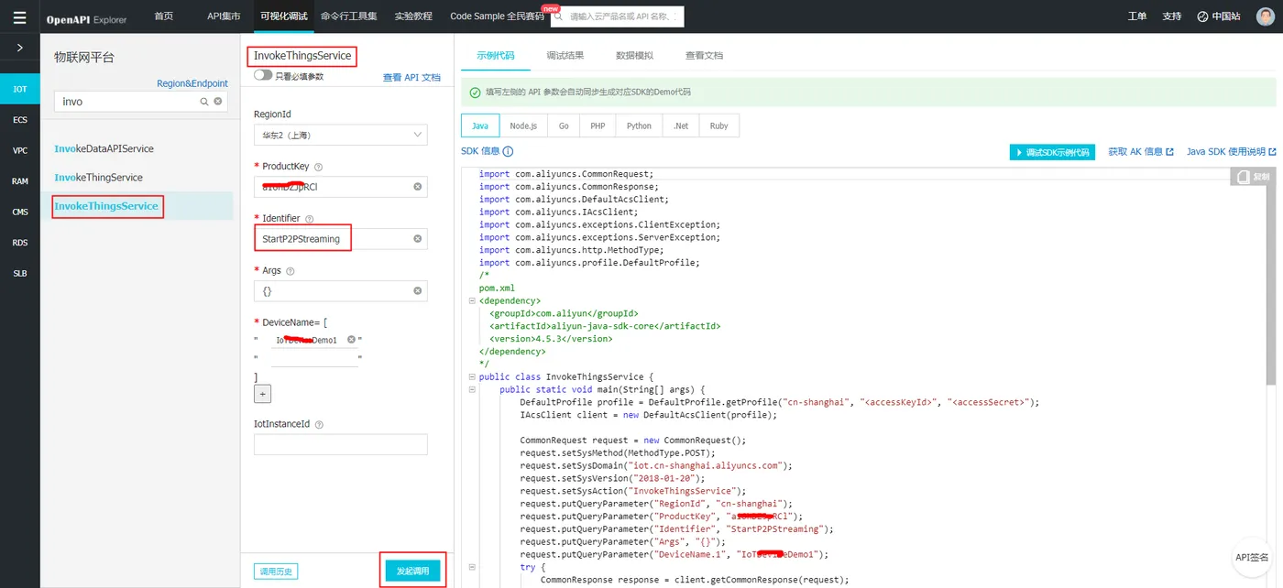Open the 获取 AK 信息 link
Viewport: 1283px width, 588px height.
[x=1141, y=152]
